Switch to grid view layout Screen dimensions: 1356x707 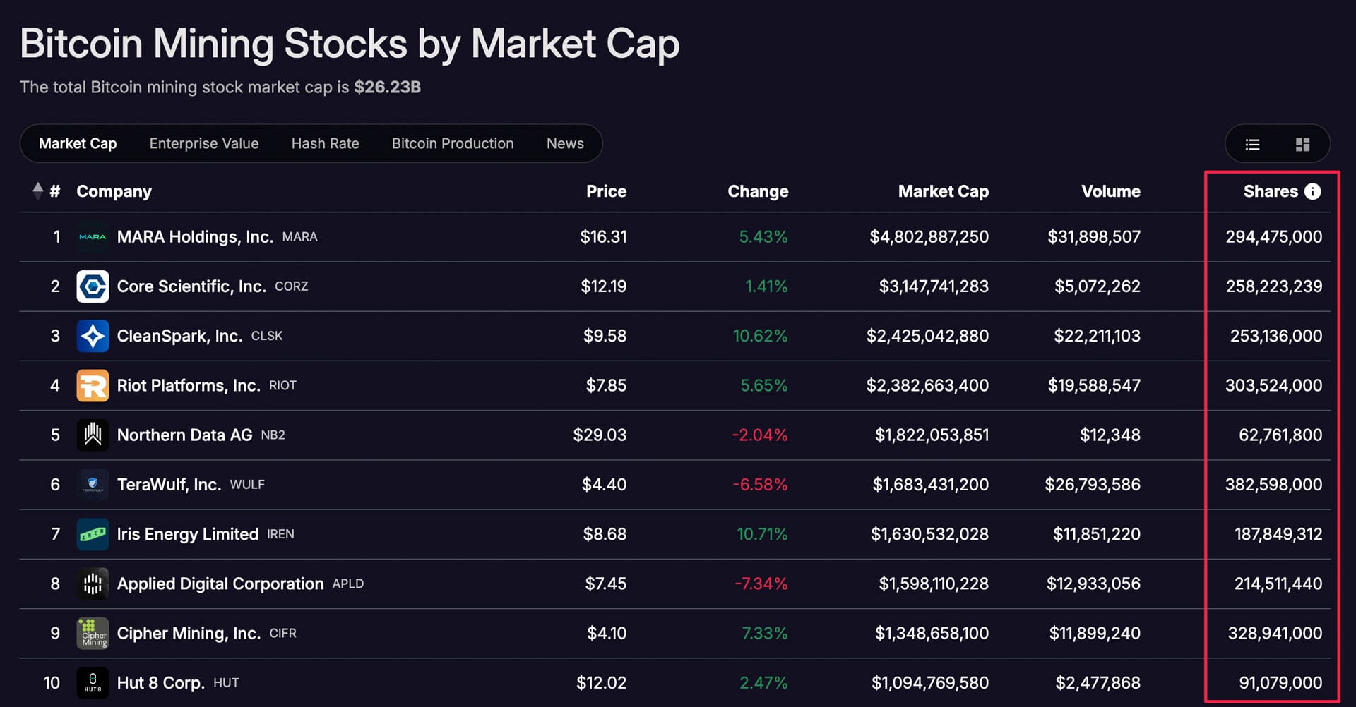coord(1302,145)
